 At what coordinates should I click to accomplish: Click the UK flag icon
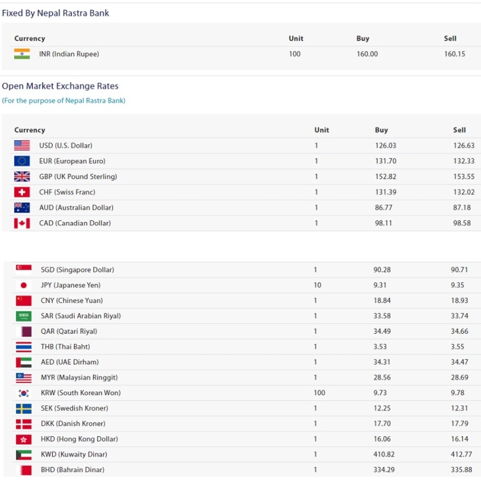(x=22, y=176)
